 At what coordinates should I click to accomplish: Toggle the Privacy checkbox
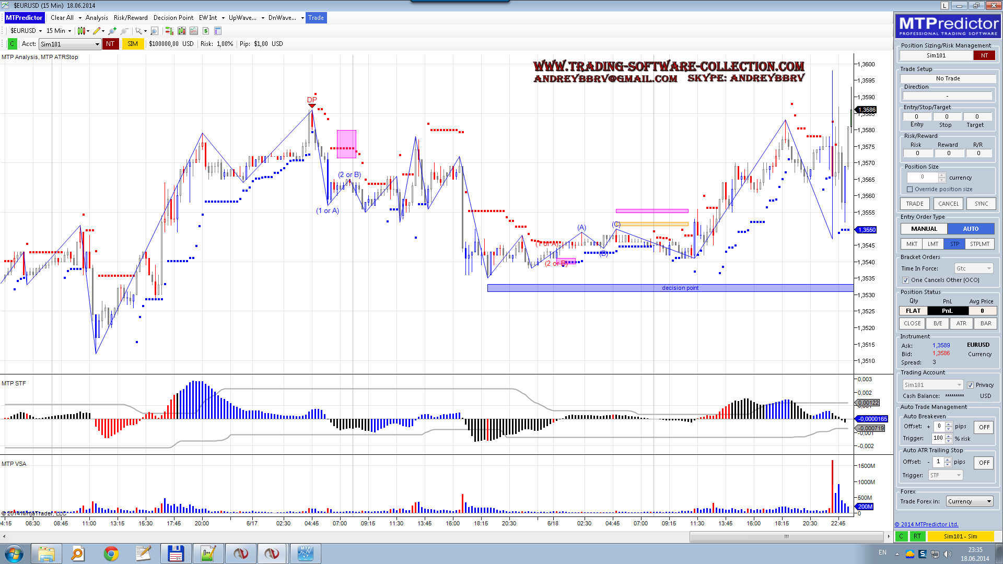[970, 385]
